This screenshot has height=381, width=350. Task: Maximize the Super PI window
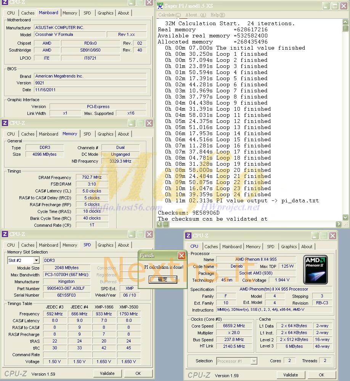[x=335, y=6]
